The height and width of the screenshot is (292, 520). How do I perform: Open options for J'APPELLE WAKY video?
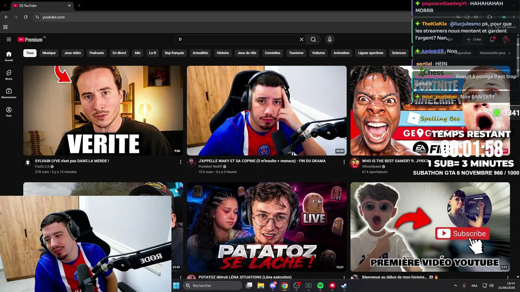[x=344, y=162]
